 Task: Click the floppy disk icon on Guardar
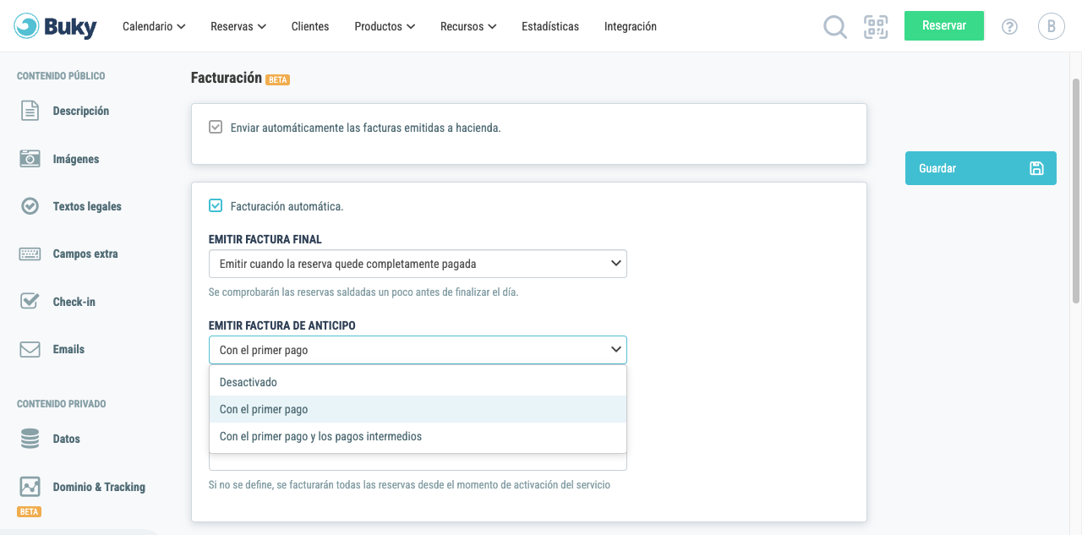1036,168
